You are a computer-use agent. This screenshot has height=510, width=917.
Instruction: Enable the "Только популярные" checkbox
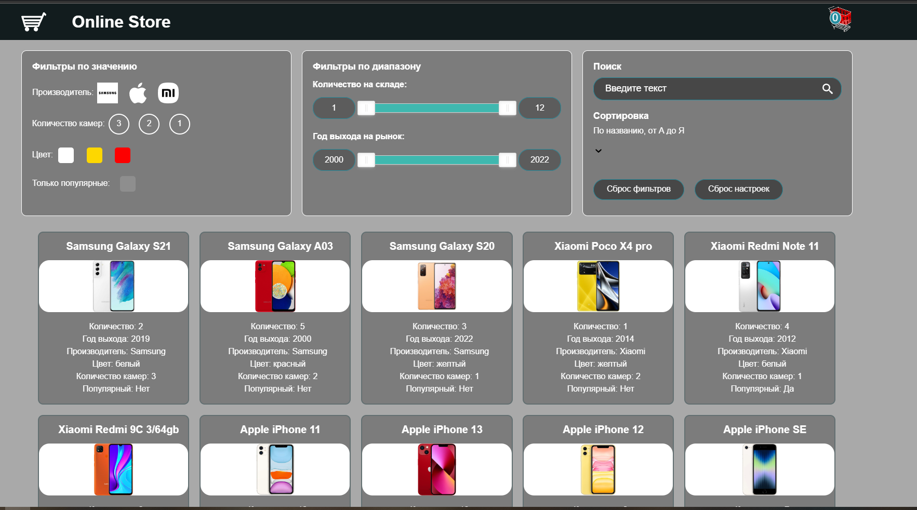point(127,183)
